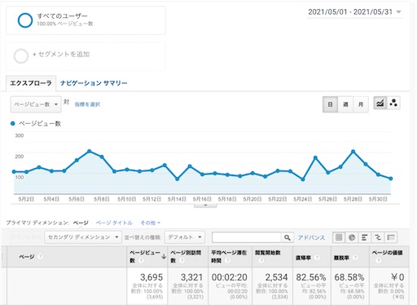Select the pie chart percentage view icon
This screenshot has width=417, height=305.
coord(352,237)
